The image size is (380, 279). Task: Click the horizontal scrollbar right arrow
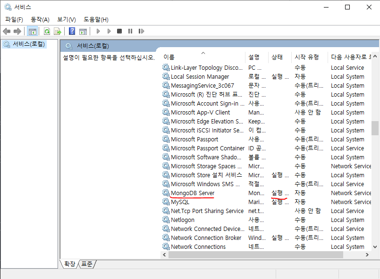(x=367, y=254)
